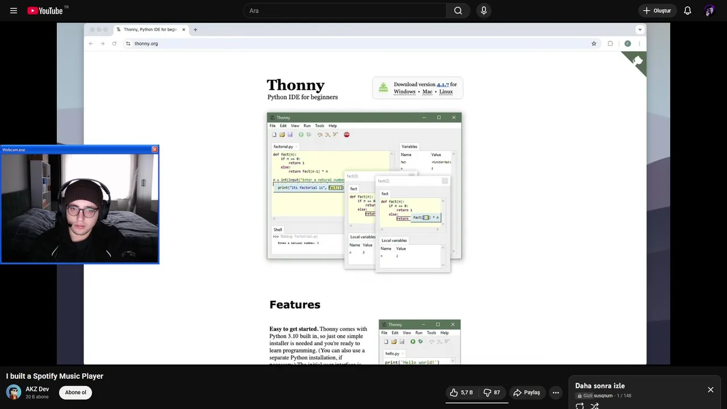Open the AKZ Dev channel name link

click(x=37, y=389)
